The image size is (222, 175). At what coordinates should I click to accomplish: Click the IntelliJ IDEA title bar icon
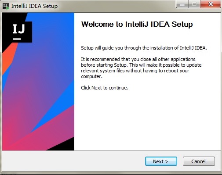(6, 6)
